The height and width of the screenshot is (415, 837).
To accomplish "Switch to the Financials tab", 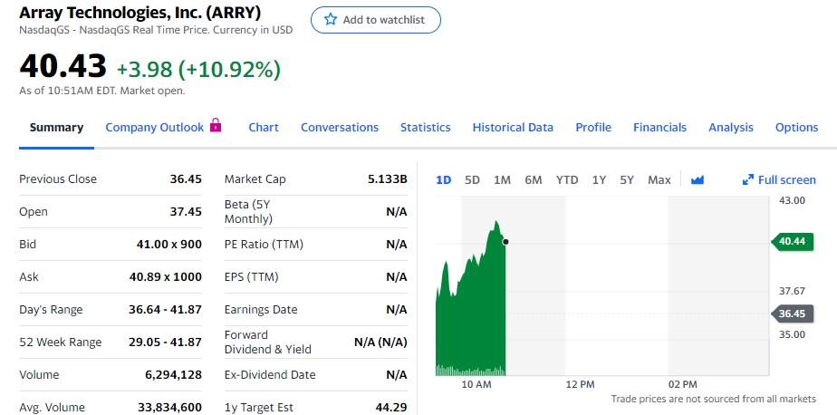I will [659, 127].
